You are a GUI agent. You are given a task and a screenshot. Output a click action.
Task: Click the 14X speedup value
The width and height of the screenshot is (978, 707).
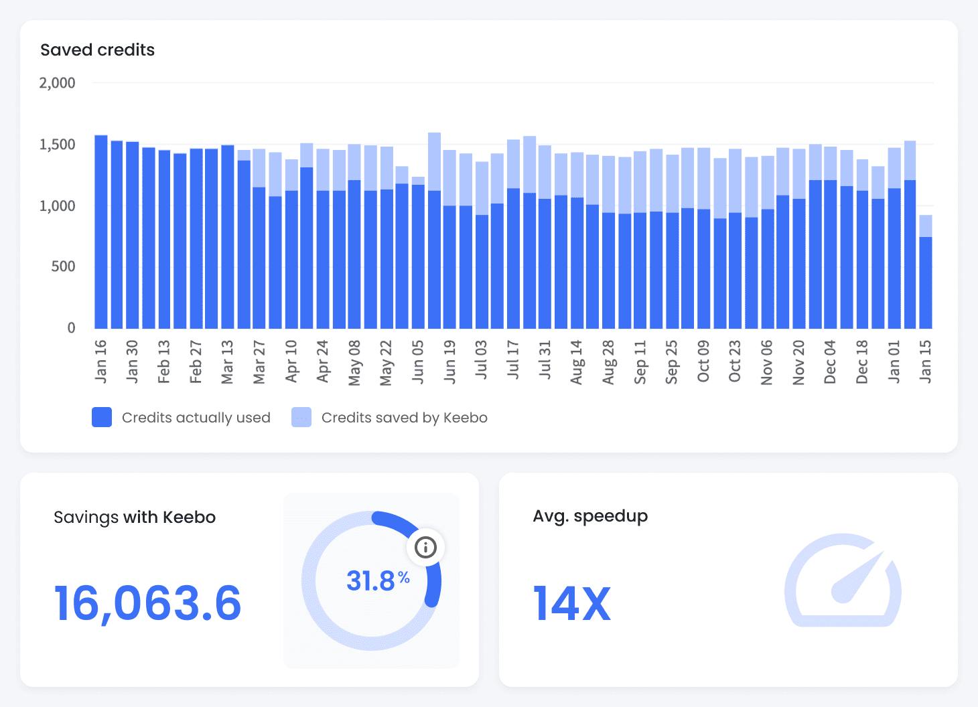[571, 601]
